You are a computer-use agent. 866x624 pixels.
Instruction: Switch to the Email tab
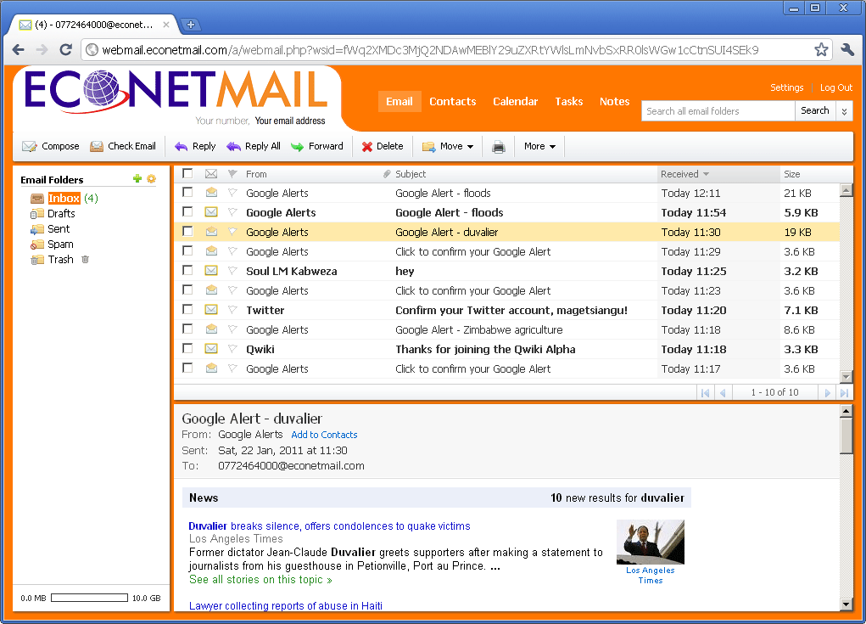tap(399, 102)
